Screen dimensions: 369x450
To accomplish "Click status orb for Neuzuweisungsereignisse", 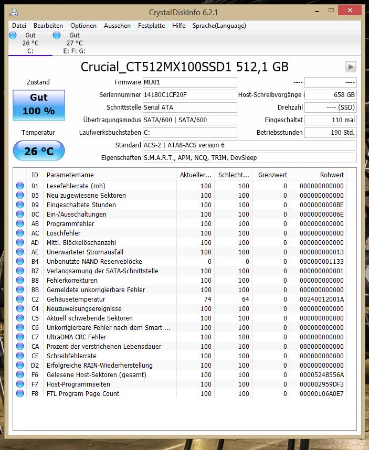I will [20, 308].
